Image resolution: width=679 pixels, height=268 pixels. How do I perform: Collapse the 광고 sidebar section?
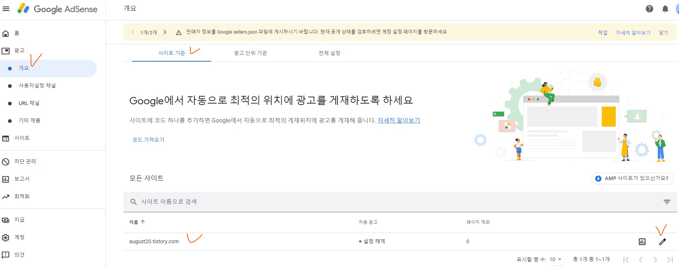coord(19,51)
